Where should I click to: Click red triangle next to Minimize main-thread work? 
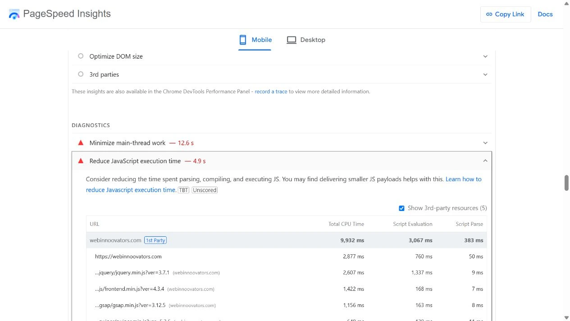[81, 142]
